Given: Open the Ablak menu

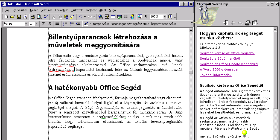Looking at the screenshot, I should tap(103, 10).
